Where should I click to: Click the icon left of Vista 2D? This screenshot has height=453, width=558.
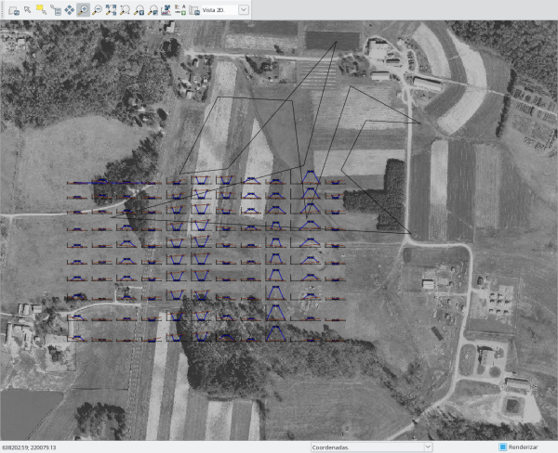[193, 9]
